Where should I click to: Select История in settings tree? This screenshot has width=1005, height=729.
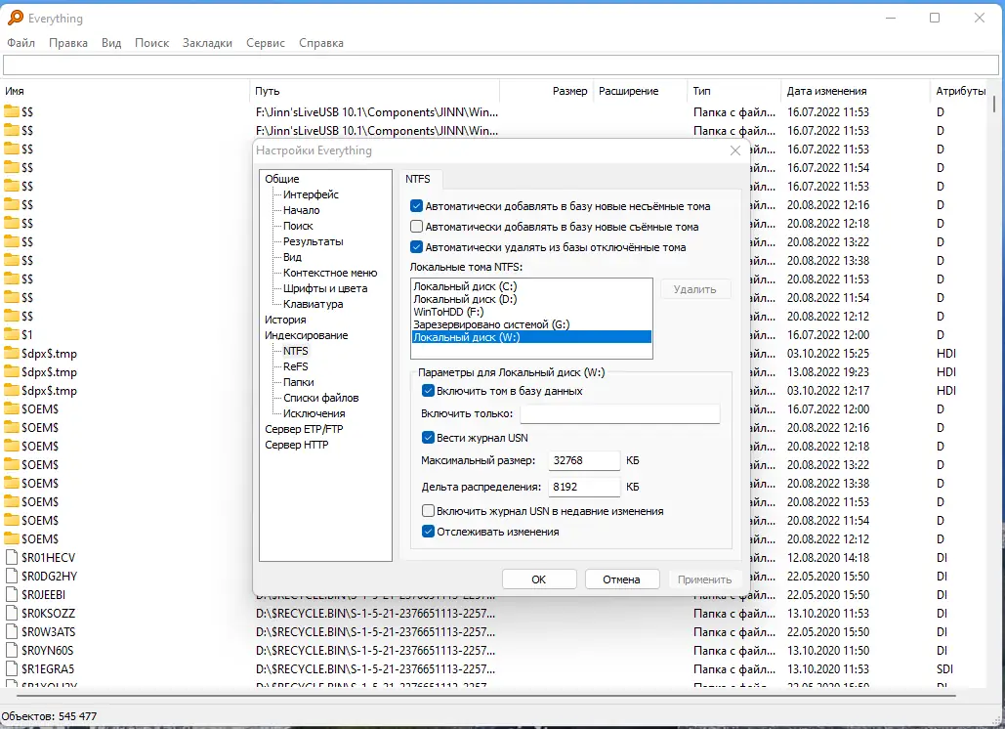pyautogui.click(x=285, y=320)
